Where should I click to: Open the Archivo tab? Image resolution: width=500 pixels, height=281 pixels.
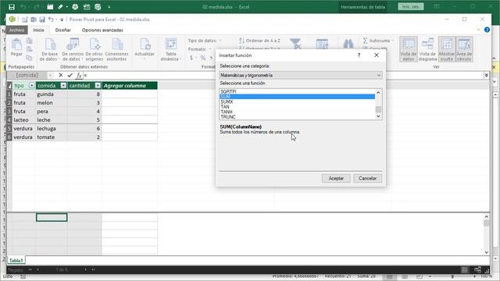tap(16, 30)
